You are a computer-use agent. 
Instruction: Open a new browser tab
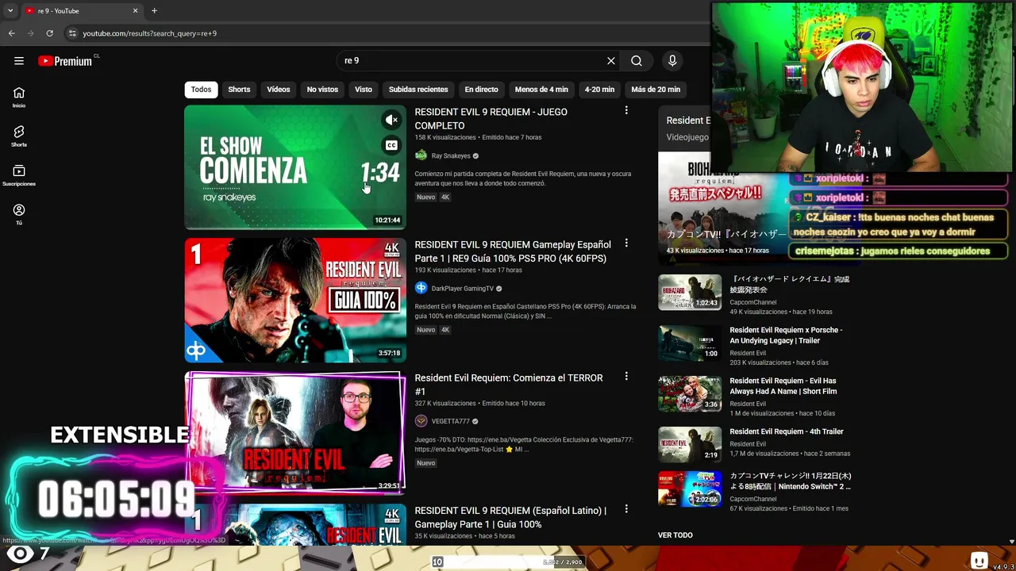(x=154, y=11)
